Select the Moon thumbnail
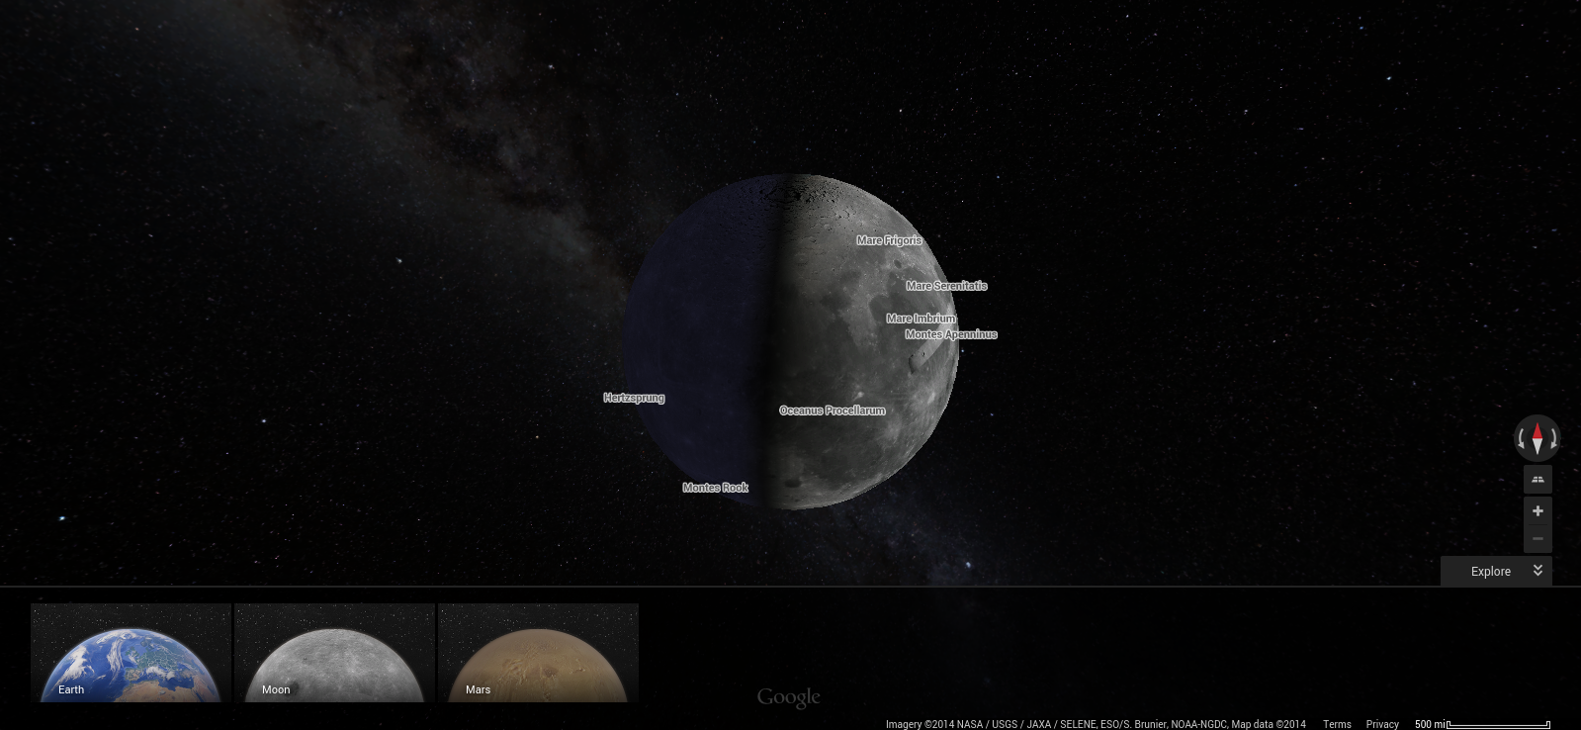Screen dimensions: 1581x730 pyautogui.click(x=334, y=653)
